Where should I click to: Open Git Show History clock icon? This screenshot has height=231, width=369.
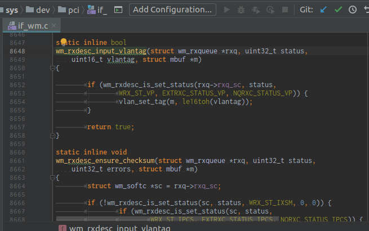(352, 10)
